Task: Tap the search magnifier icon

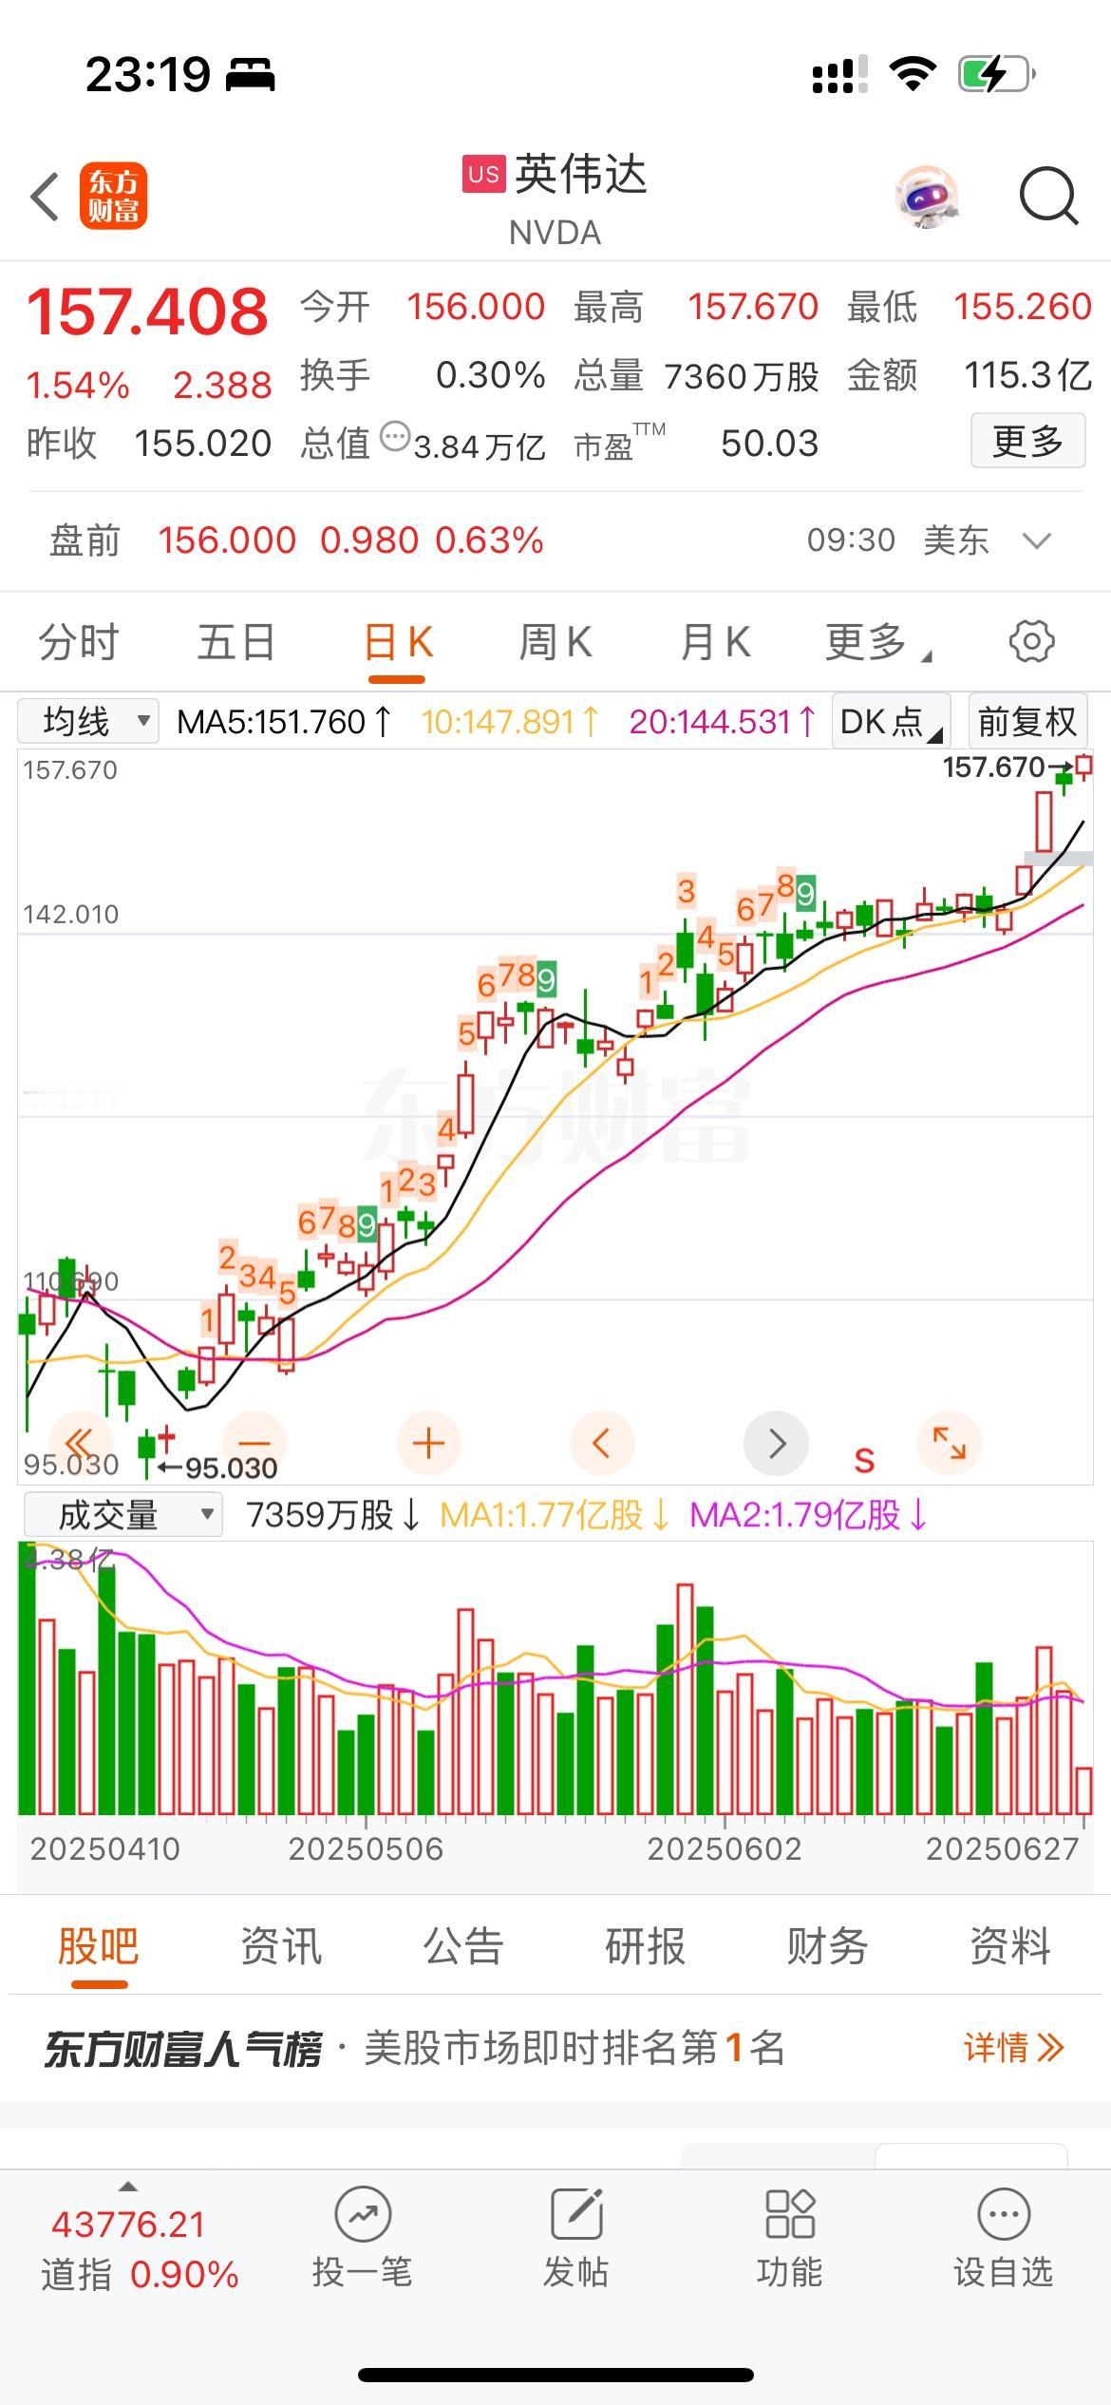Action: click(x=1048, y=197)
